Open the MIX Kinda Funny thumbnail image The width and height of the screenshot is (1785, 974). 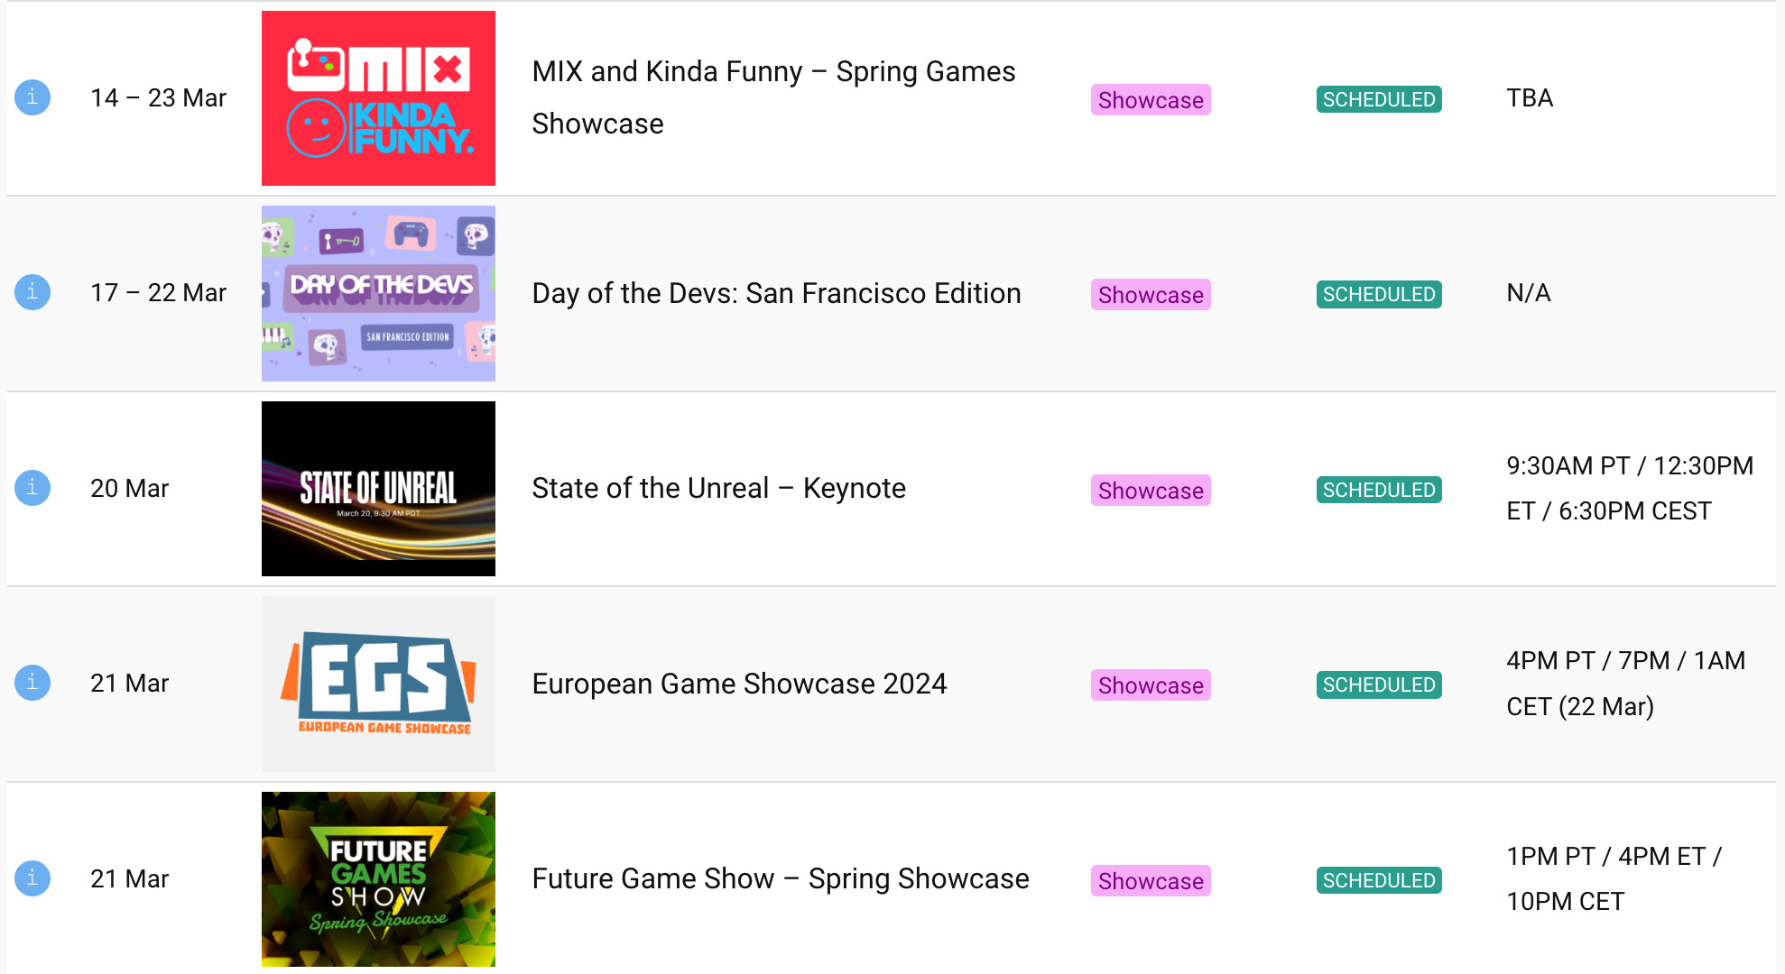(x=378, y=98)
